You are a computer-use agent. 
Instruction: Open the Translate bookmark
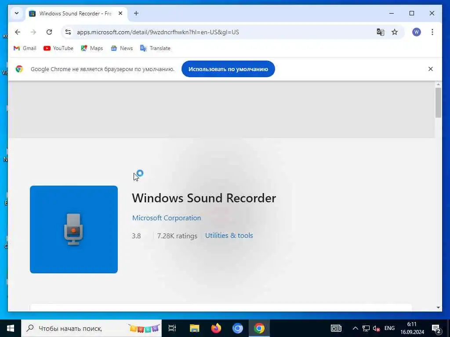[155, 48]
